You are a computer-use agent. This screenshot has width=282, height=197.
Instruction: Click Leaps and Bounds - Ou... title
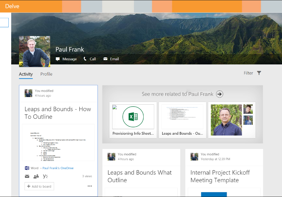(x=183, y=134)
